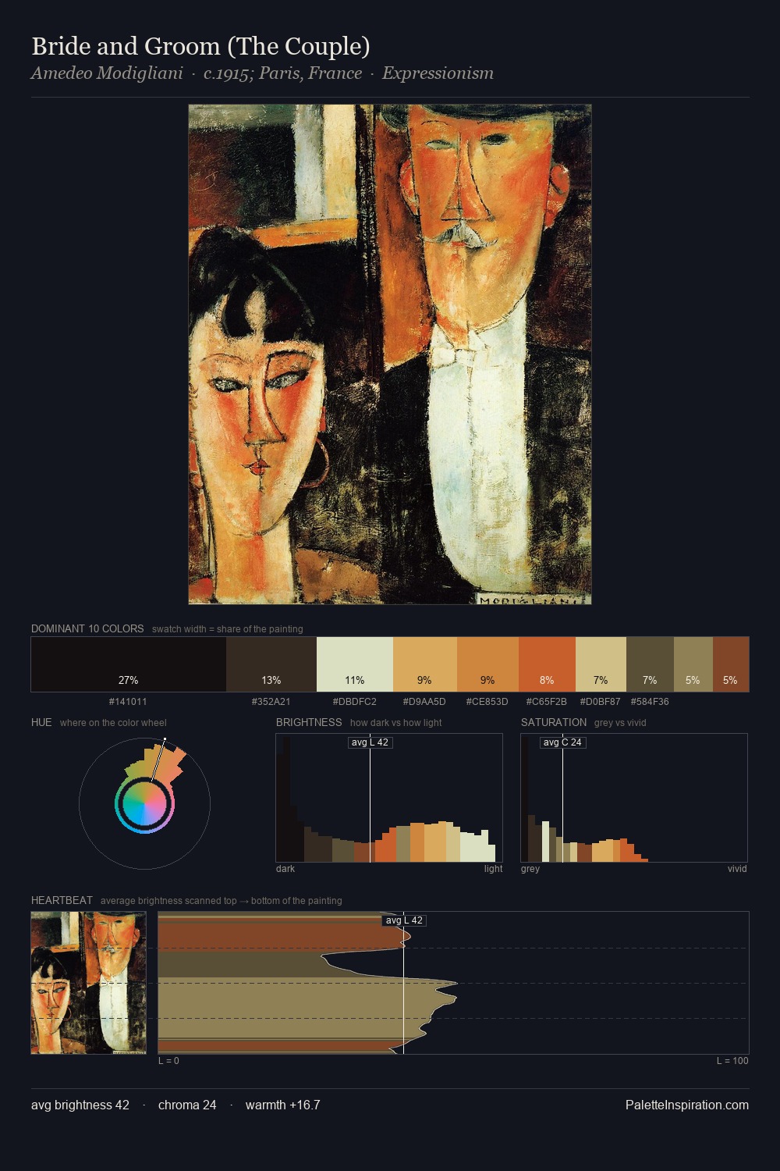Screen dimensions: 780x1171
Task: Click the hex code #DBDFC2
Action: [x=355, y=702]
